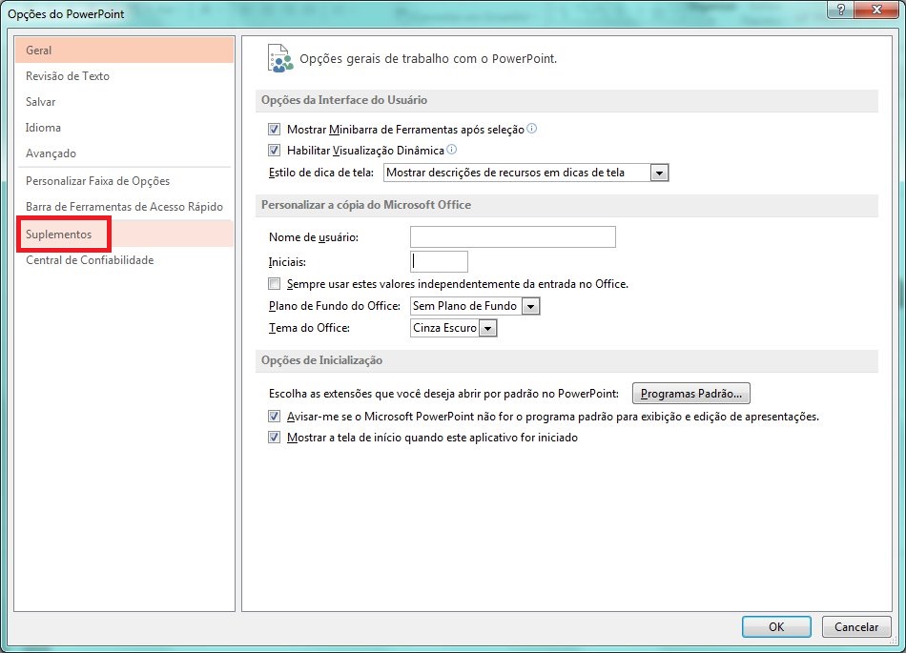This screenshot has height=653, width=906.
Task: Confirm settings with the OK button
Action: click(x=775, y=626)
